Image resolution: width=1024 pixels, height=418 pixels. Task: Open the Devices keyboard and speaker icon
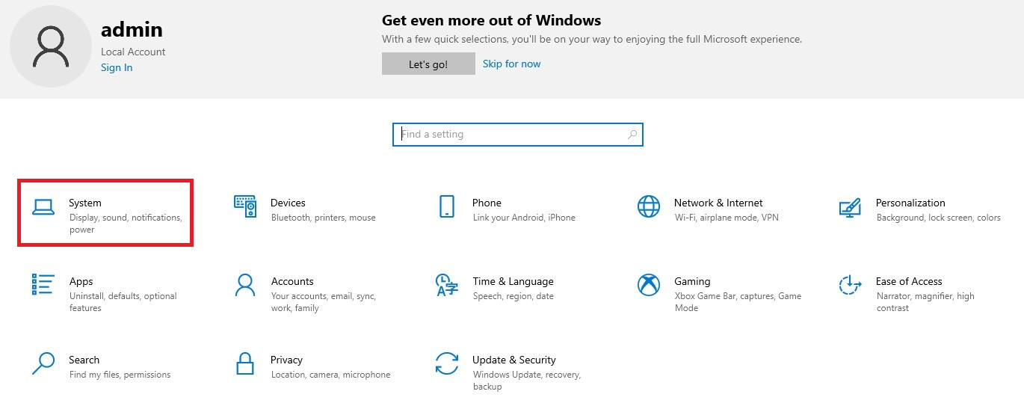point(245,206)
